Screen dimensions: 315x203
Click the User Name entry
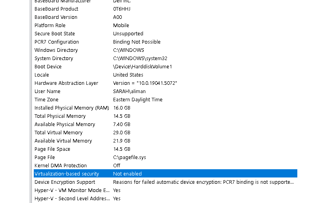(48, 91)
